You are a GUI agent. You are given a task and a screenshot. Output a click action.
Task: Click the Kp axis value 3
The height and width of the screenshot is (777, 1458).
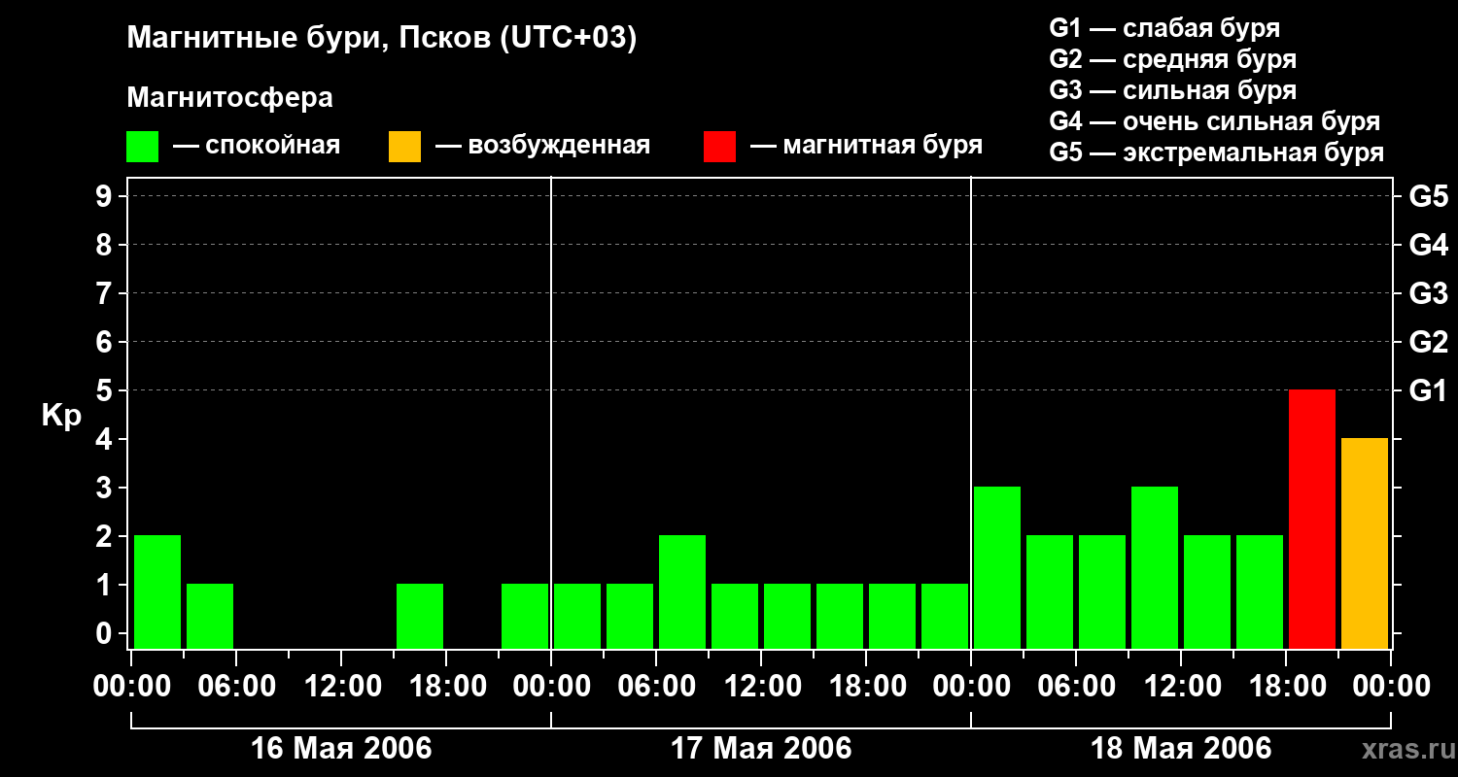coord(106,488)
